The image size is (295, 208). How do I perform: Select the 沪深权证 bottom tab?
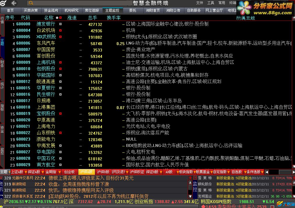(x=137, y=172)
